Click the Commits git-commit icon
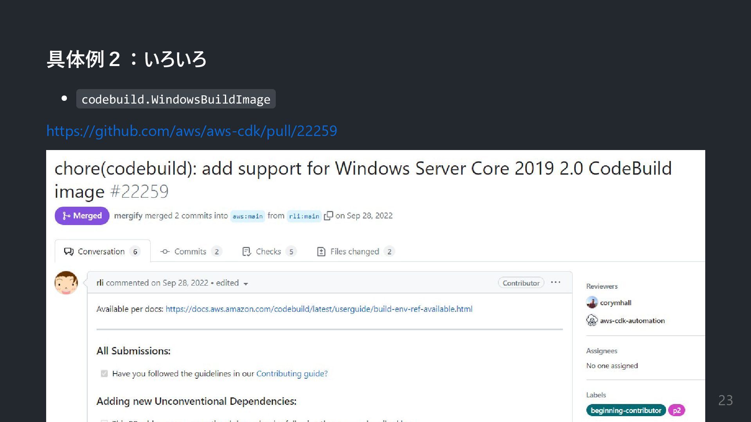The image size is (751, 422). [x=165, y=252]
